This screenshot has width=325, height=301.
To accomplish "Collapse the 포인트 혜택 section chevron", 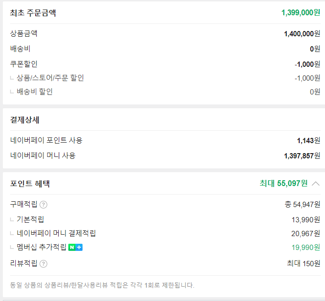I will point(315,184).
